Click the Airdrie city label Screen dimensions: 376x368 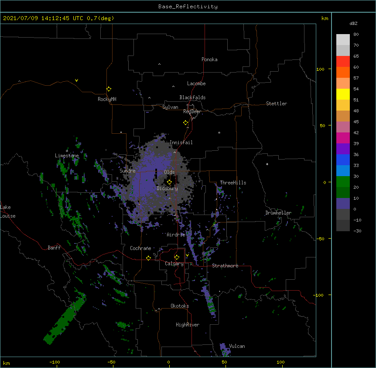[176, 235]
